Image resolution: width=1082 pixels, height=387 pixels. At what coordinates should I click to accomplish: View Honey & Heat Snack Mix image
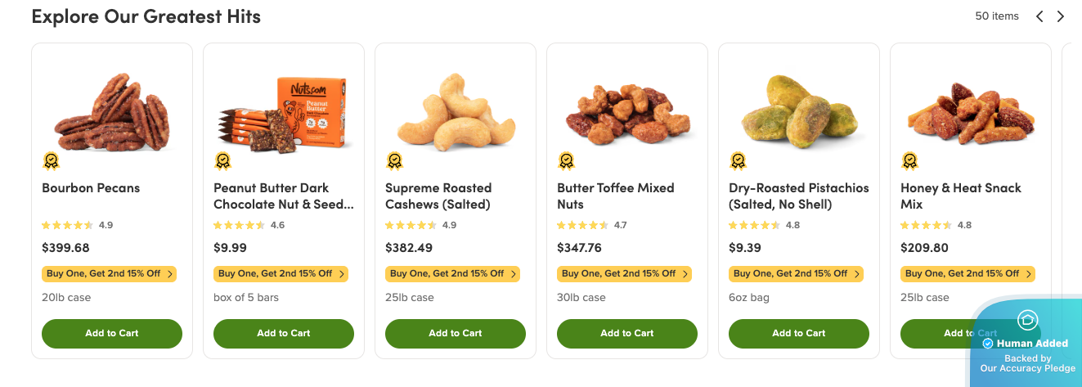click(971, 110)
